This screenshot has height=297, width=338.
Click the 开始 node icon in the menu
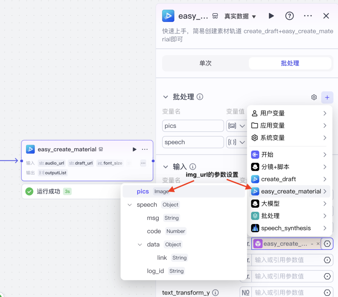[255, 154]
